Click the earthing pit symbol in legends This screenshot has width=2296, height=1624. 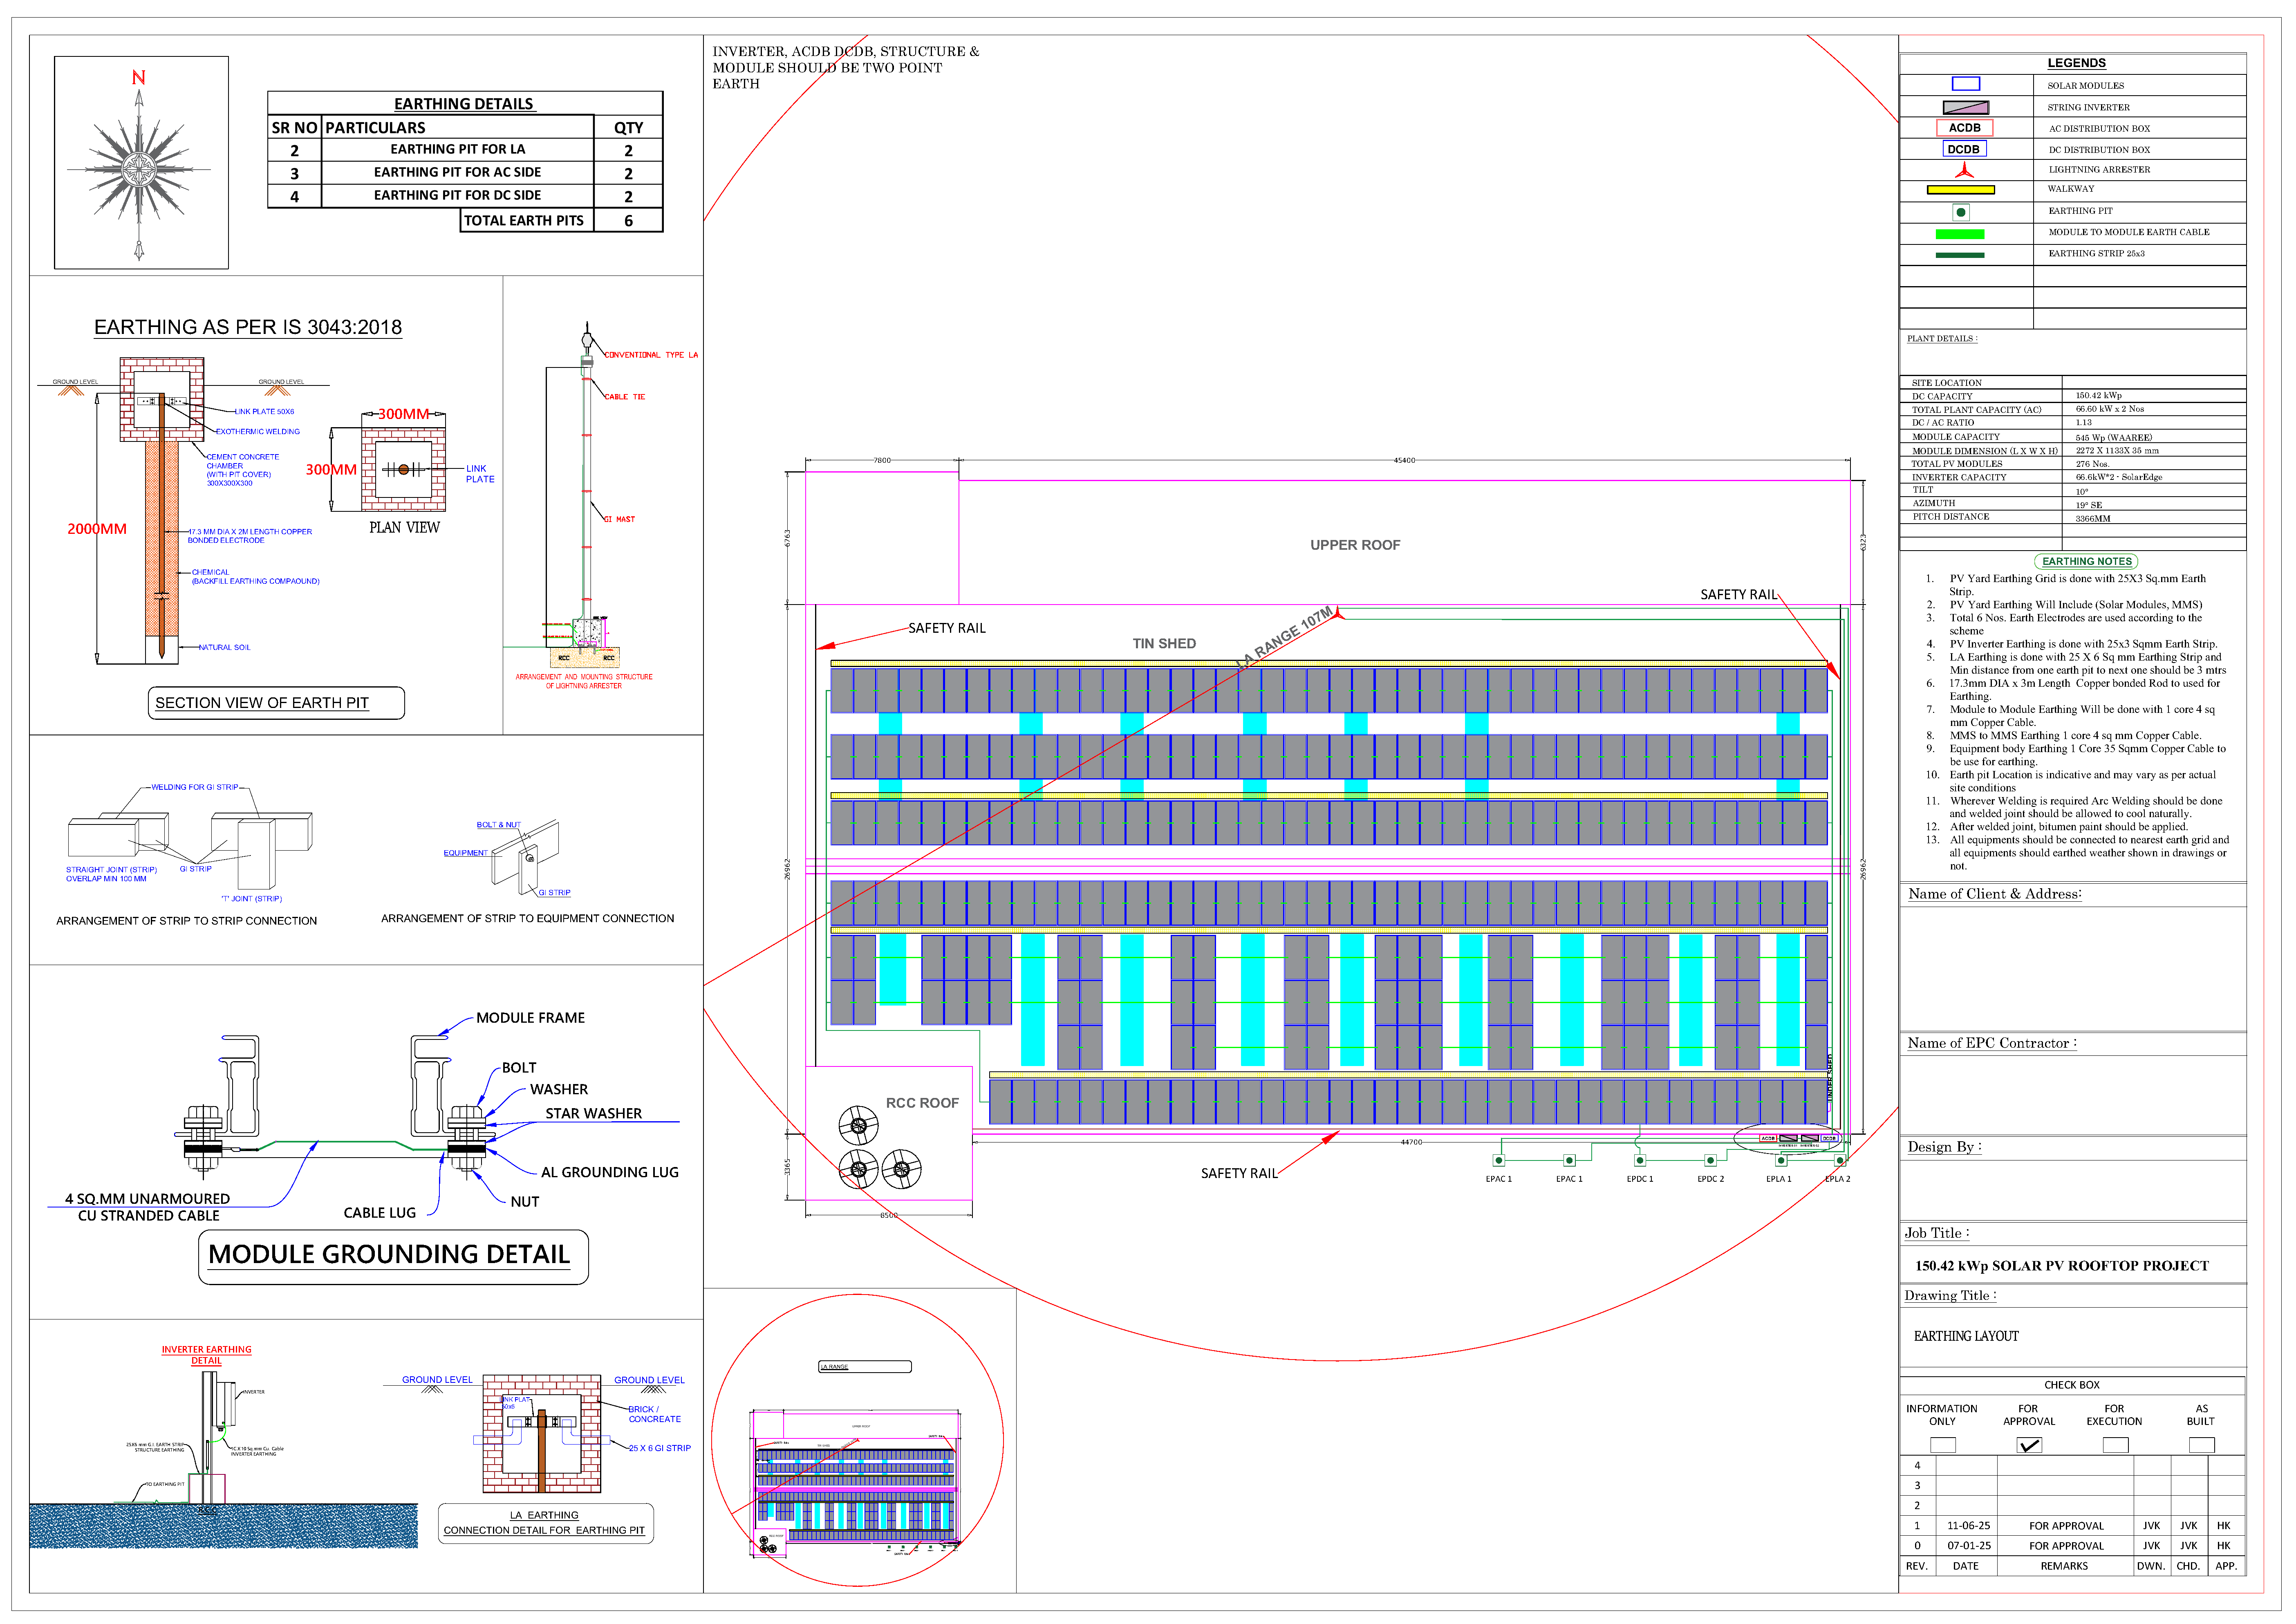[x=1961, y=212]
